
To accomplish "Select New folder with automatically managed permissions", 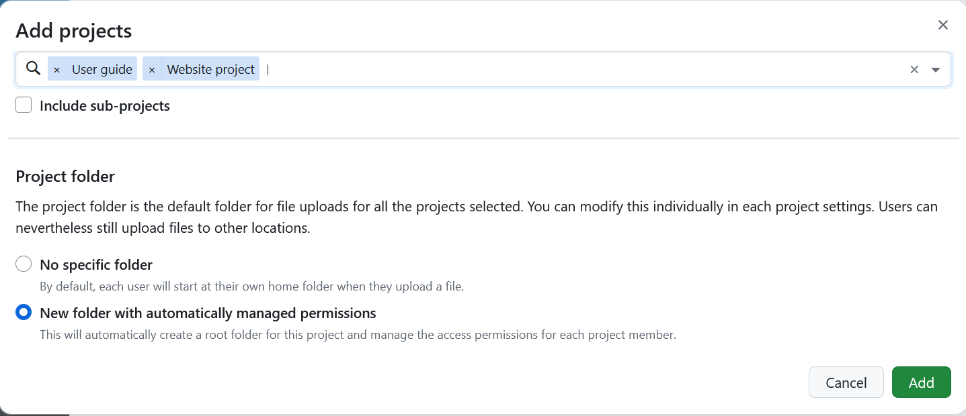I will coord(23,312).
